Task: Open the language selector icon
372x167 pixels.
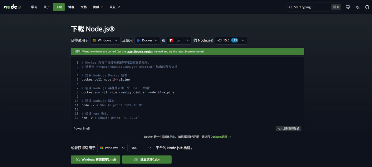Action: 358,7
